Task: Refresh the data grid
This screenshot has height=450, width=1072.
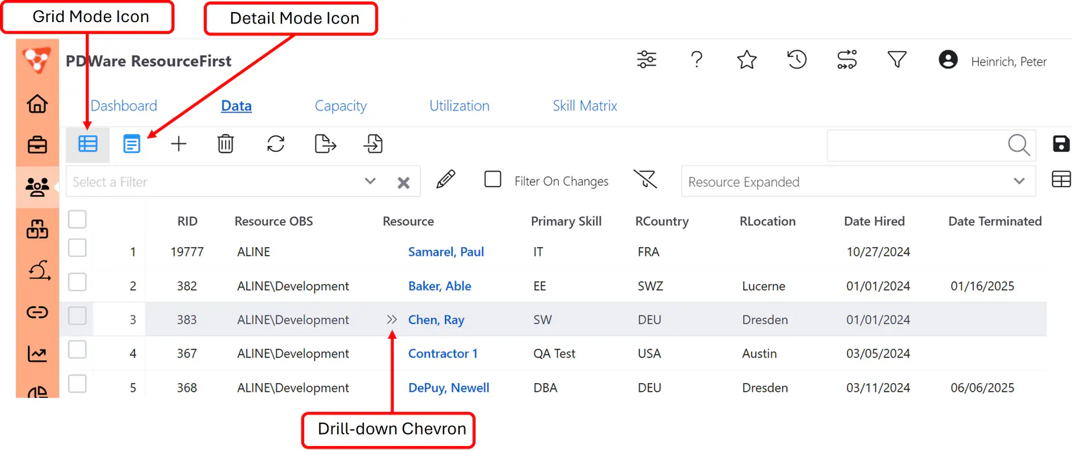Action: tap(276, 144)
